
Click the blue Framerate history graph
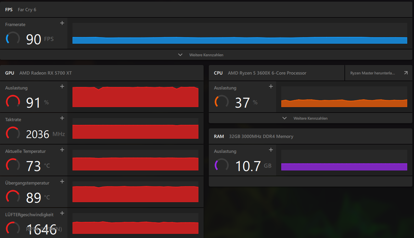[x=240, y=33]
